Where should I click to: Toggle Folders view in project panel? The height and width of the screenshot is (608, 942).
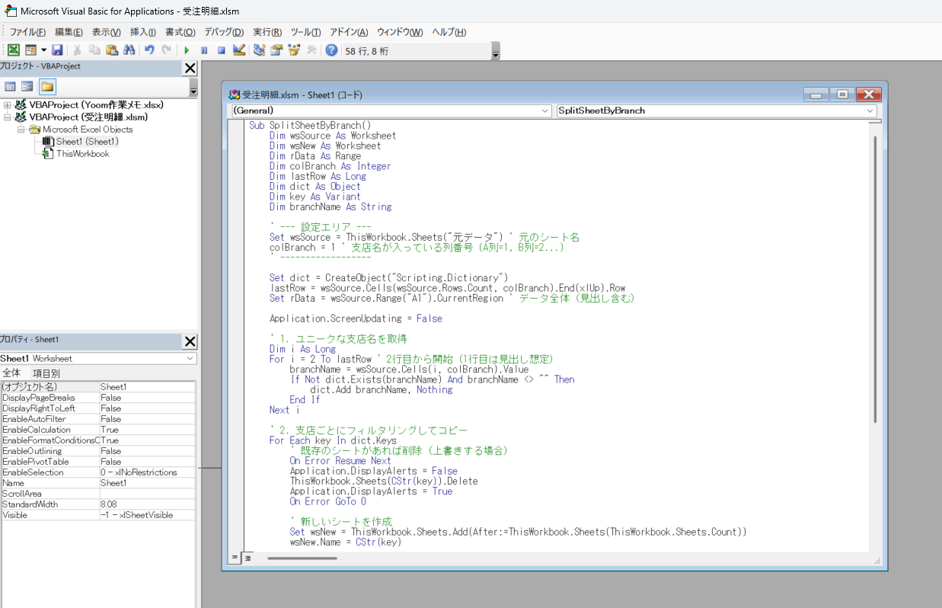click(x=47, y=87)
